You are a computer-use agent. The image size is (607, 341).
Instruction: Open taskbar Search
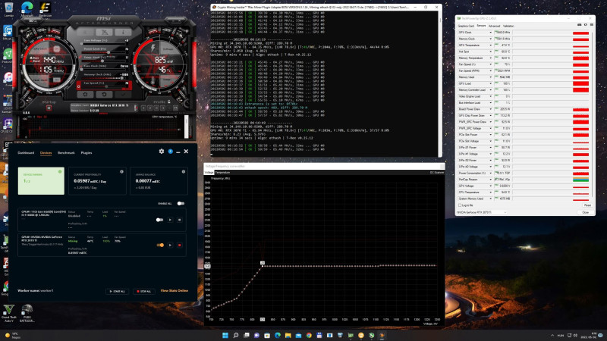pos(236,335)
